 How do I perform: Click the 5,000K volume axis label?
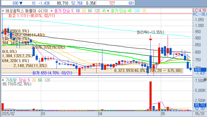tap(201, 91)
